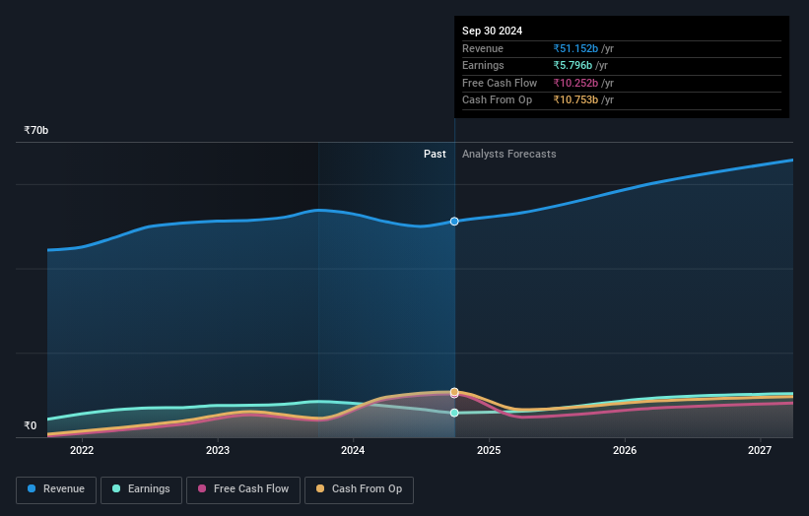The height and width of the screenshot is (516, 809).
Task: Toggle the Revenue legend series
Action: tap(56, 489)
